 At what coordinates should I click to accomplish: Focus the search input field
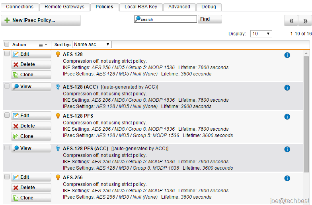pyautogui.click(x=166, y=19)
